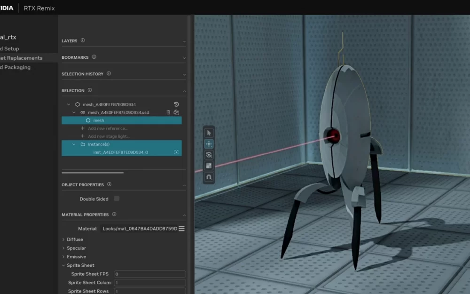Activate the Move (translate) tool
Viewport: 470px width, 294px height.
pyautogui.click(x=209, y=144)
